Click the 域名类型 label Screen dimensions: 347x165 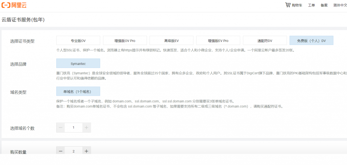[18, 92]
